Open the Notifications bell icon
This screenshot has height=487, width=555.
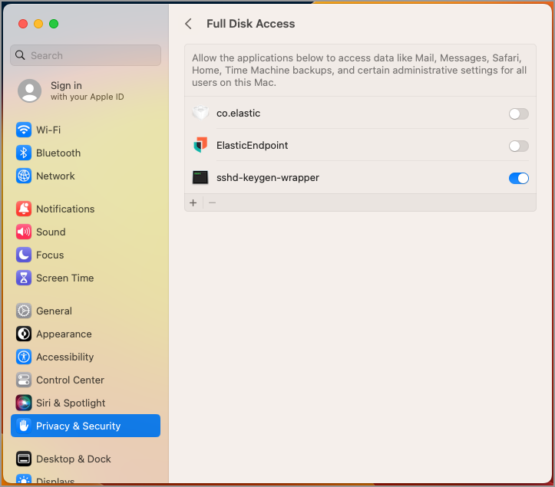point(24,209)
